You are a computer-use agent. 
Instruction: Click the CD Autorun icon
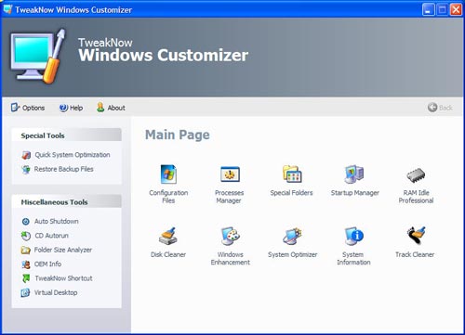pyautogui.click(x=26, y=236)
